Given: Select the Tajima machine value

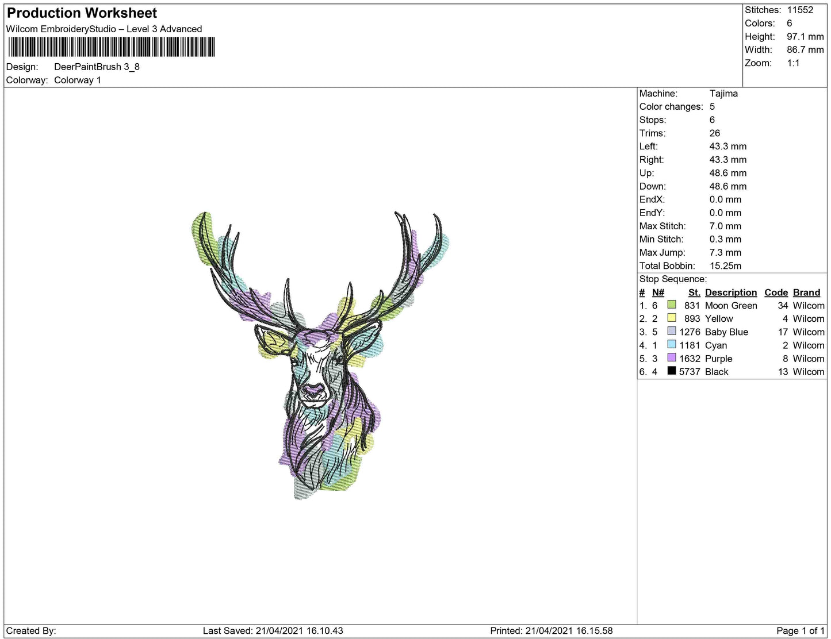Looking at the screenshot, I should 723,93.
